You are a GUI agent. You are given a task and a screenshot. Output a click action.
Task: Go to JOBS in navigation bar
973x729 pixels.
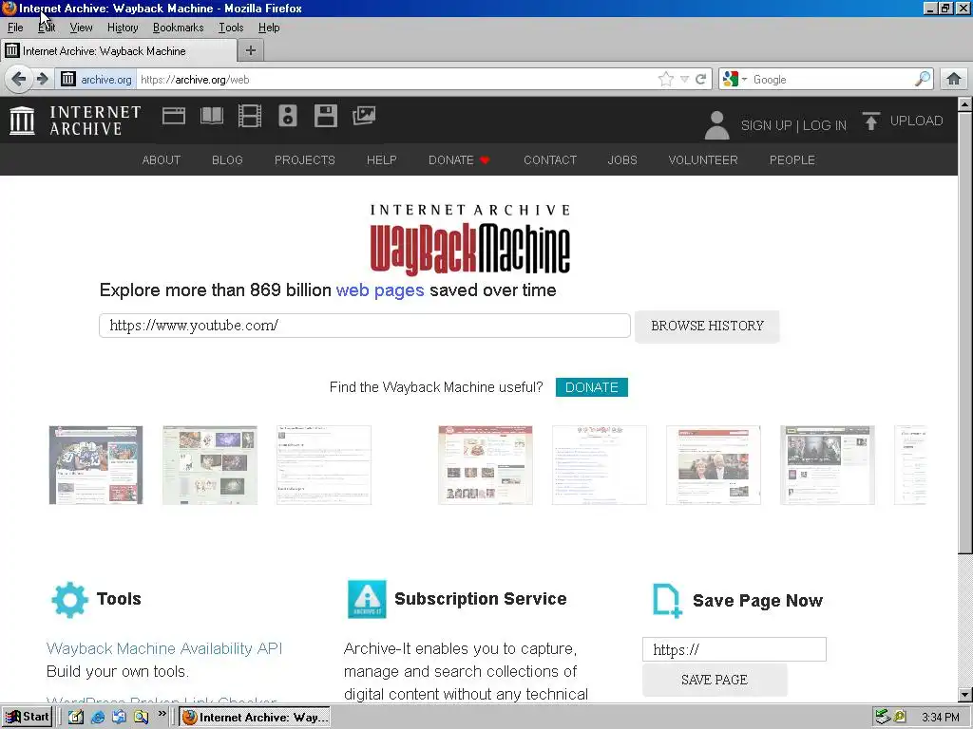(622, 159)
